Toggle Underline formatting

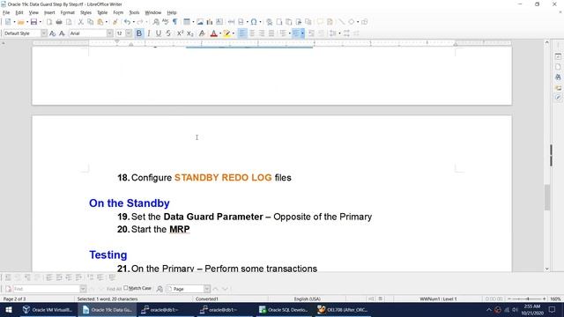(159, 33)
